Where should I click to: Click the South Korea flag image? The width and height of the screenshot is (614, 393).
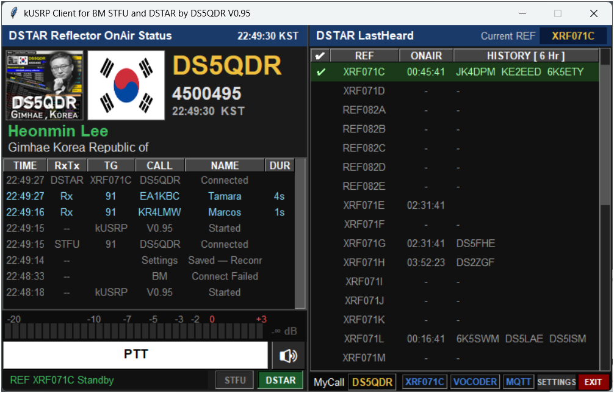click(x=126, y=85)
